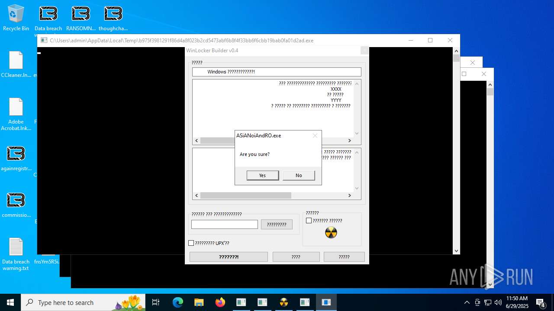Click the ????????? button beside the input field
Image resolution: width=554 pixels, height=311 pixels.
pos(277,225)
